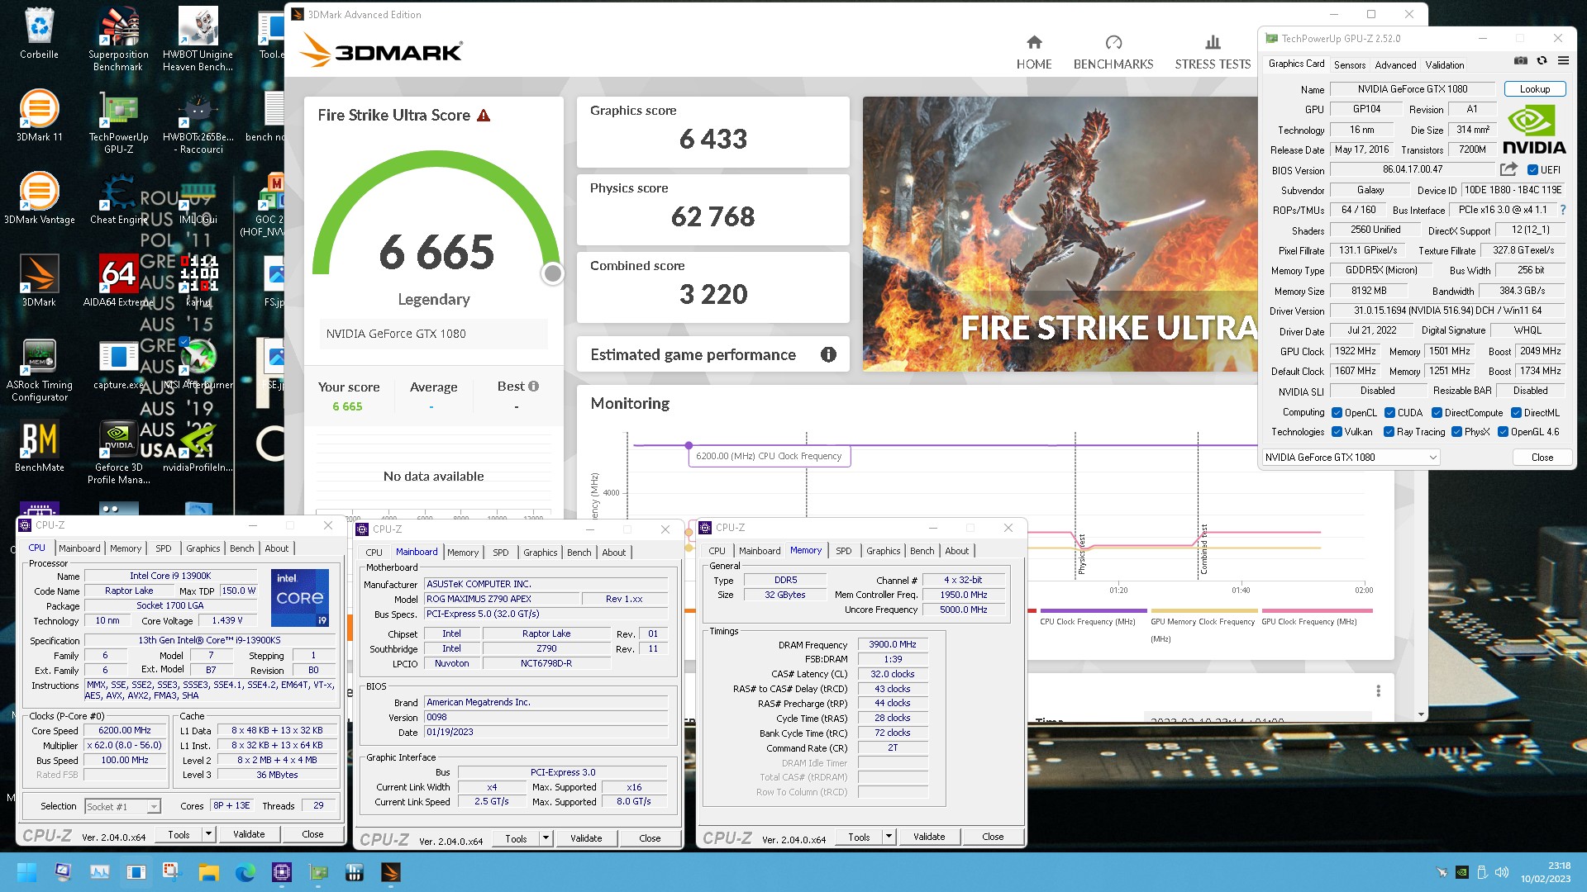1587x892 pixels.
Task: Open Superposition Benchmark desktop icon
Action: [x=118, y=39]
